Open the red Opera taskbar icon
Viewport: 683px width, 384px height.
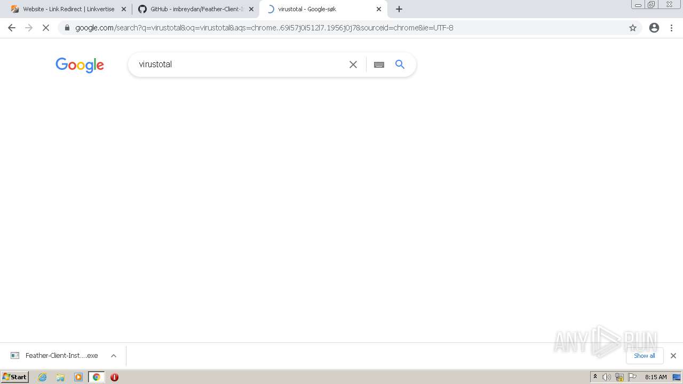coord(114,377)
